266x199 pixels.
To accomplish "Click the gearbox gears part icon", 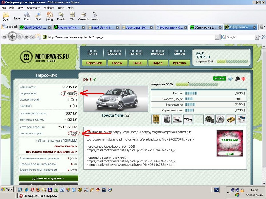I will click(x=209, y=119).
